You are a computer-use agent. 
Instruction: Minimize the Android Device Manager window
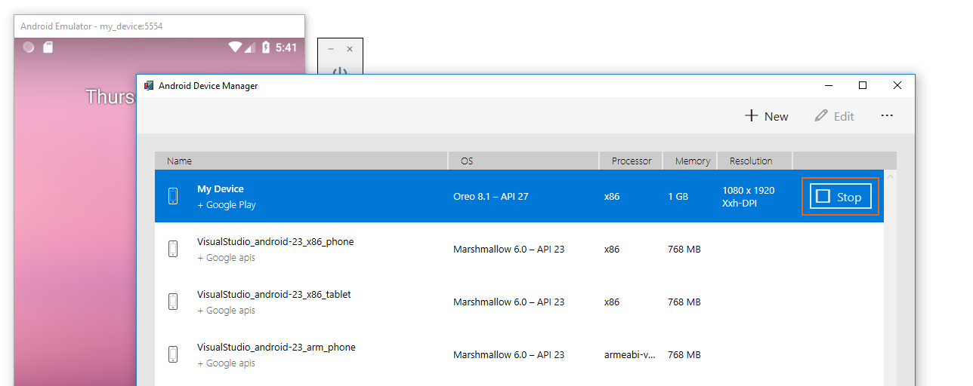tap(829, 85)
